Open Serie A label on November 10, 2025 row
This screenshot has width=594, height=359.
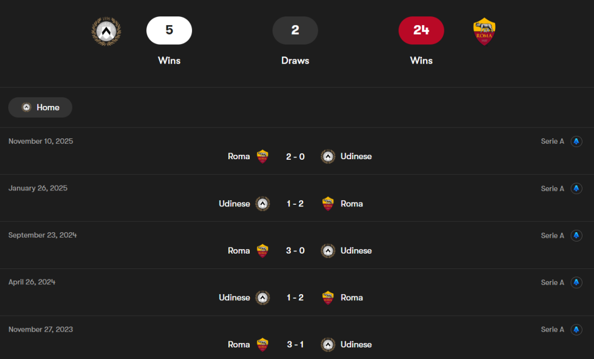552,142
